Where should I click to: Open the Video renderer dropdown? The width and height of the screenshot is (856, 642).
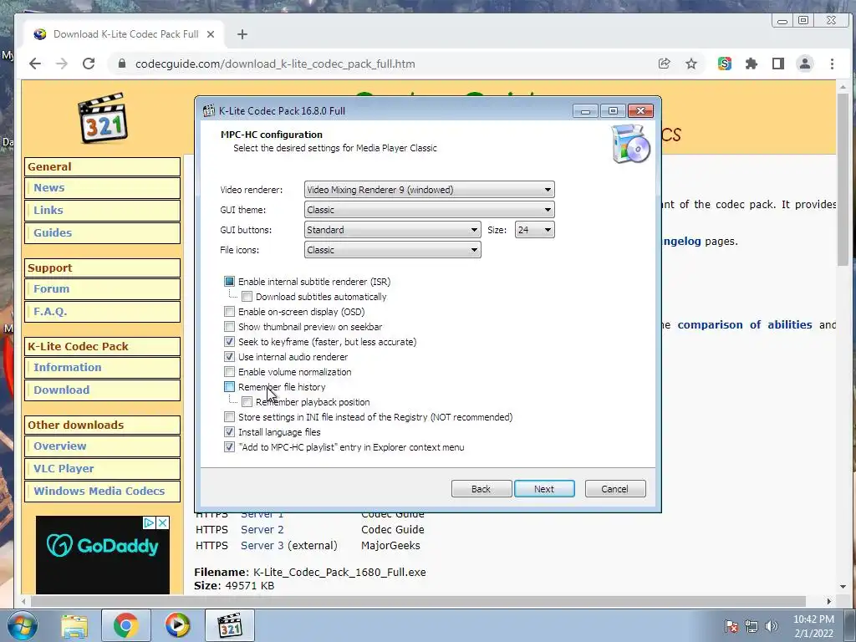tap(429, 190)
